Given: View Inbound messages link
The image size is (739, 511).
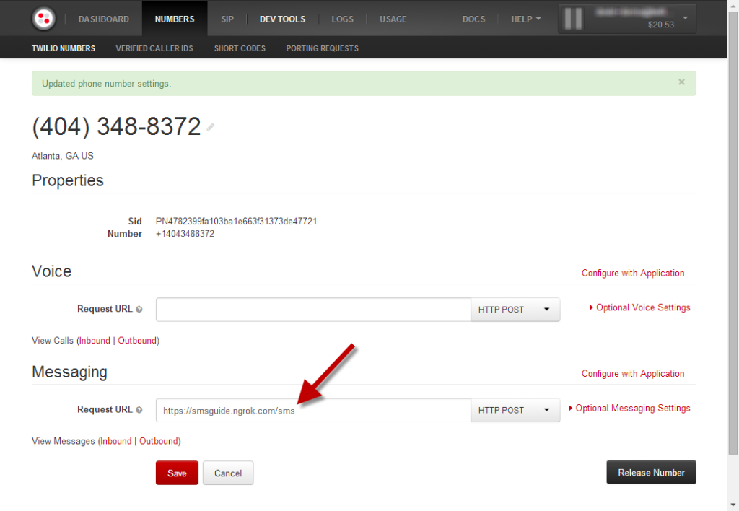Looking at the screenshot, I should coord(116,441).
